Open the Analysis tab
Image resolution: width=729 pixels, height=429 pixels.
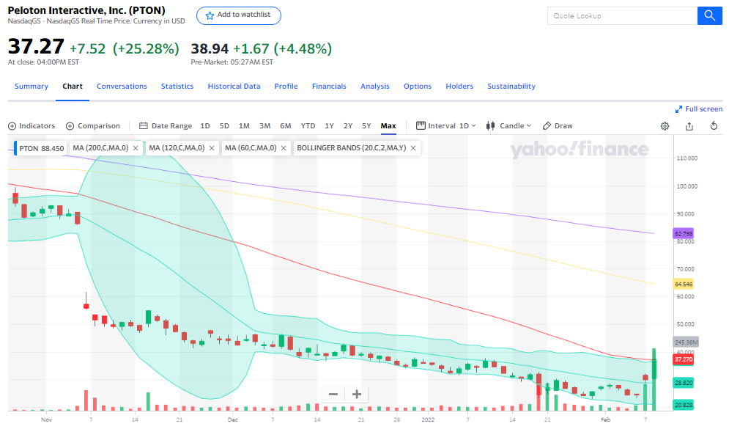click(x=374, y=86)
